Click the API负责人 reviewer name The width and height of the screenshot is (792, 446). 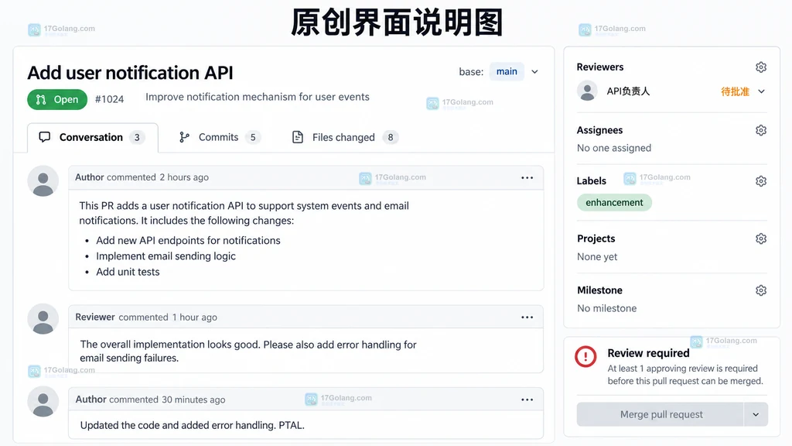coord(628,91)
